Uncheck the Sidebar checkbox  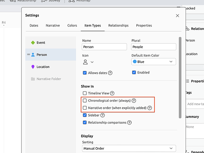tap(85, 115)
